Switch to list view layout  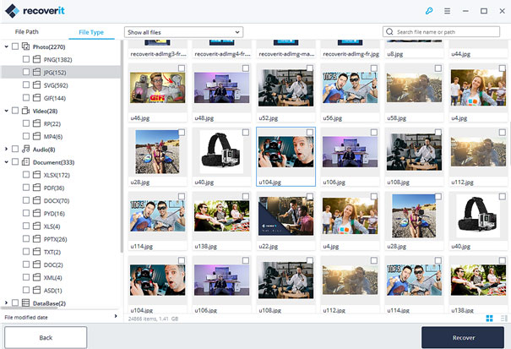503,318
